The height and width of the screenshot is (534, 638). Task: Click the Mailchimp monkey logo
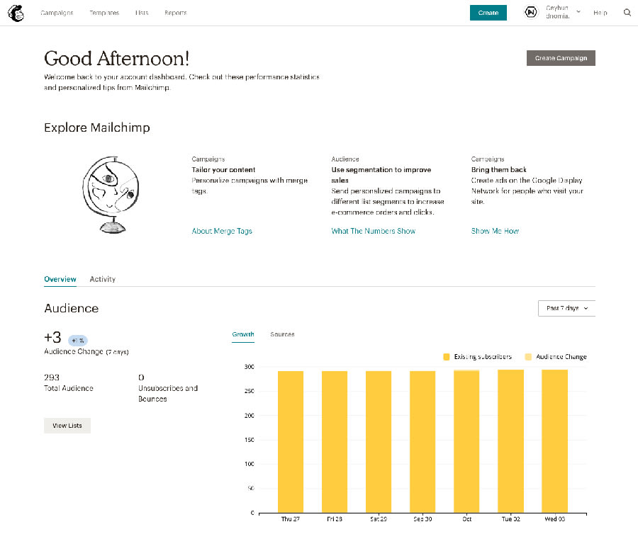(x=16, y=13)
